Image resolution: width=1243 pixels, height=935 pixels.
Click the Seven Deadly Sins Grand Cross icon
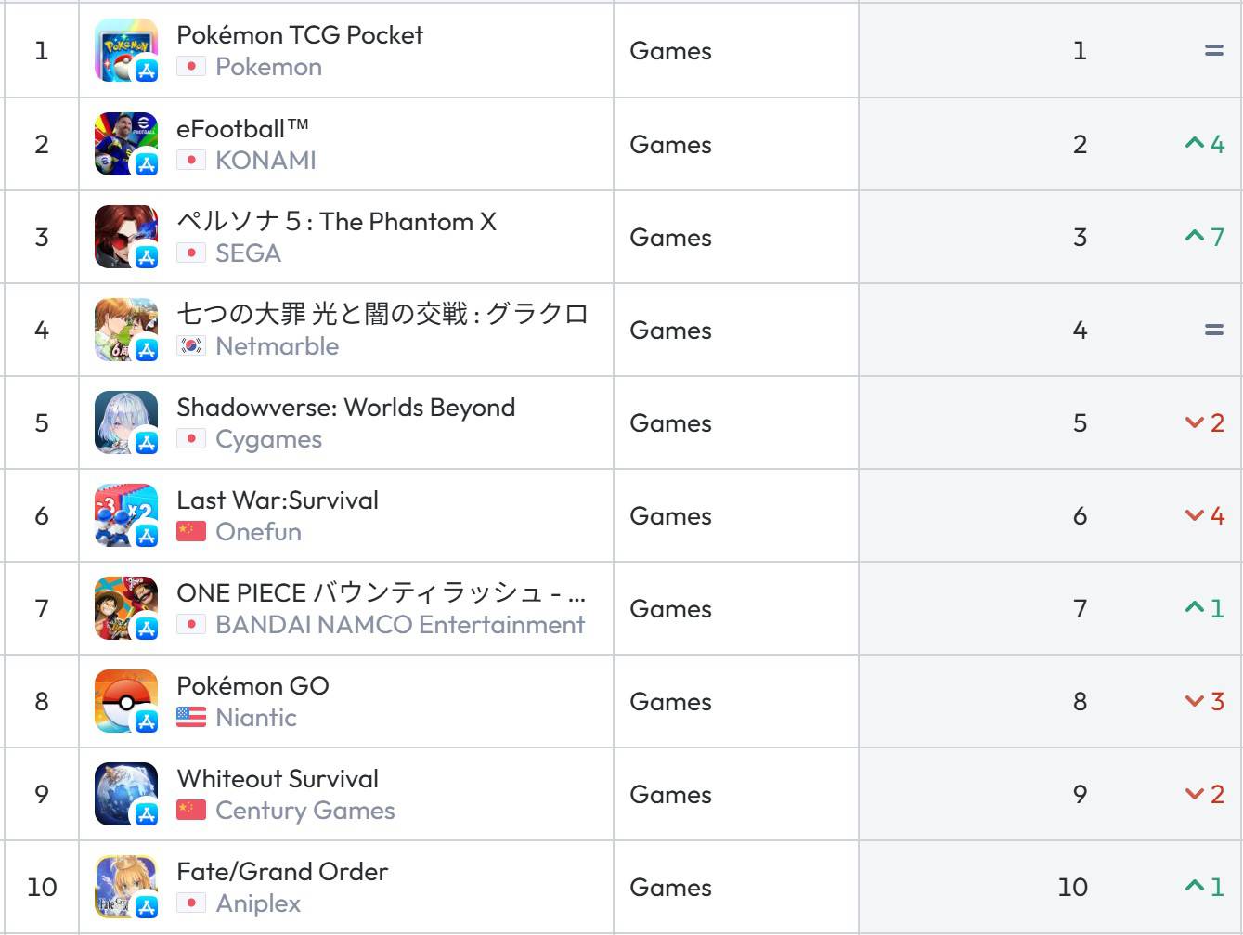(126, 330)
